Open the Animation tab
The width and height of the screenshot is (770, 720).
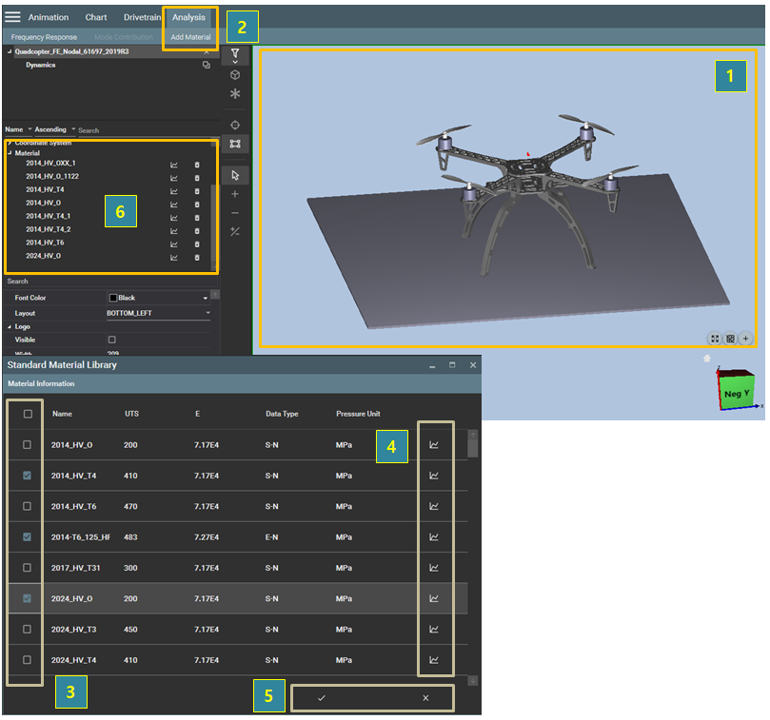pyautogui.click(x=49, y=17)
